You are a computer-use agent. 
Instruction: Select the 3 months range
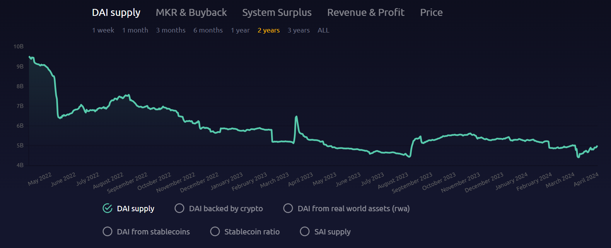[x=171, y=30]
